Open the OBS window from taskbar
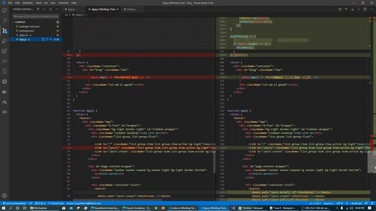376x211 pixels. (315, 208)
